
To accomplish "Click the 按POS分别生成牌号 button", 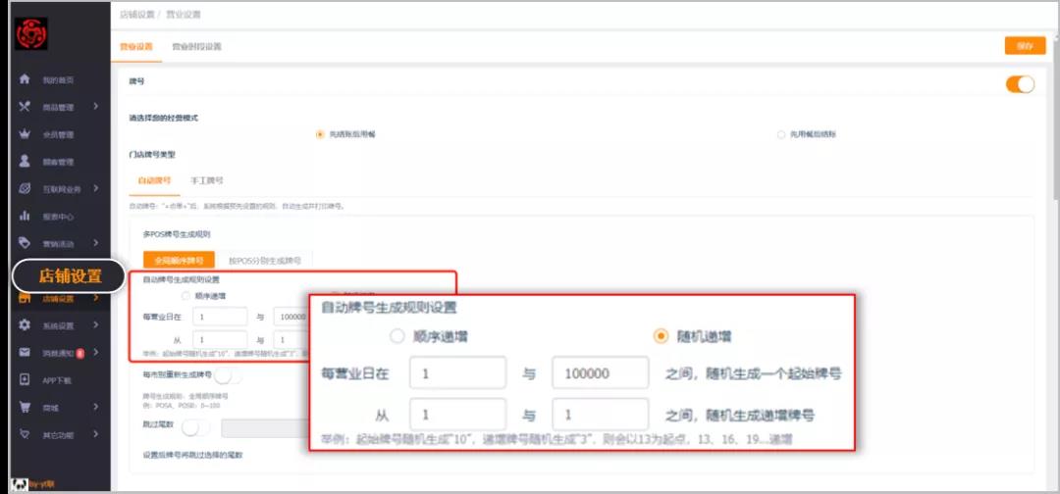I will pos(263,261).
